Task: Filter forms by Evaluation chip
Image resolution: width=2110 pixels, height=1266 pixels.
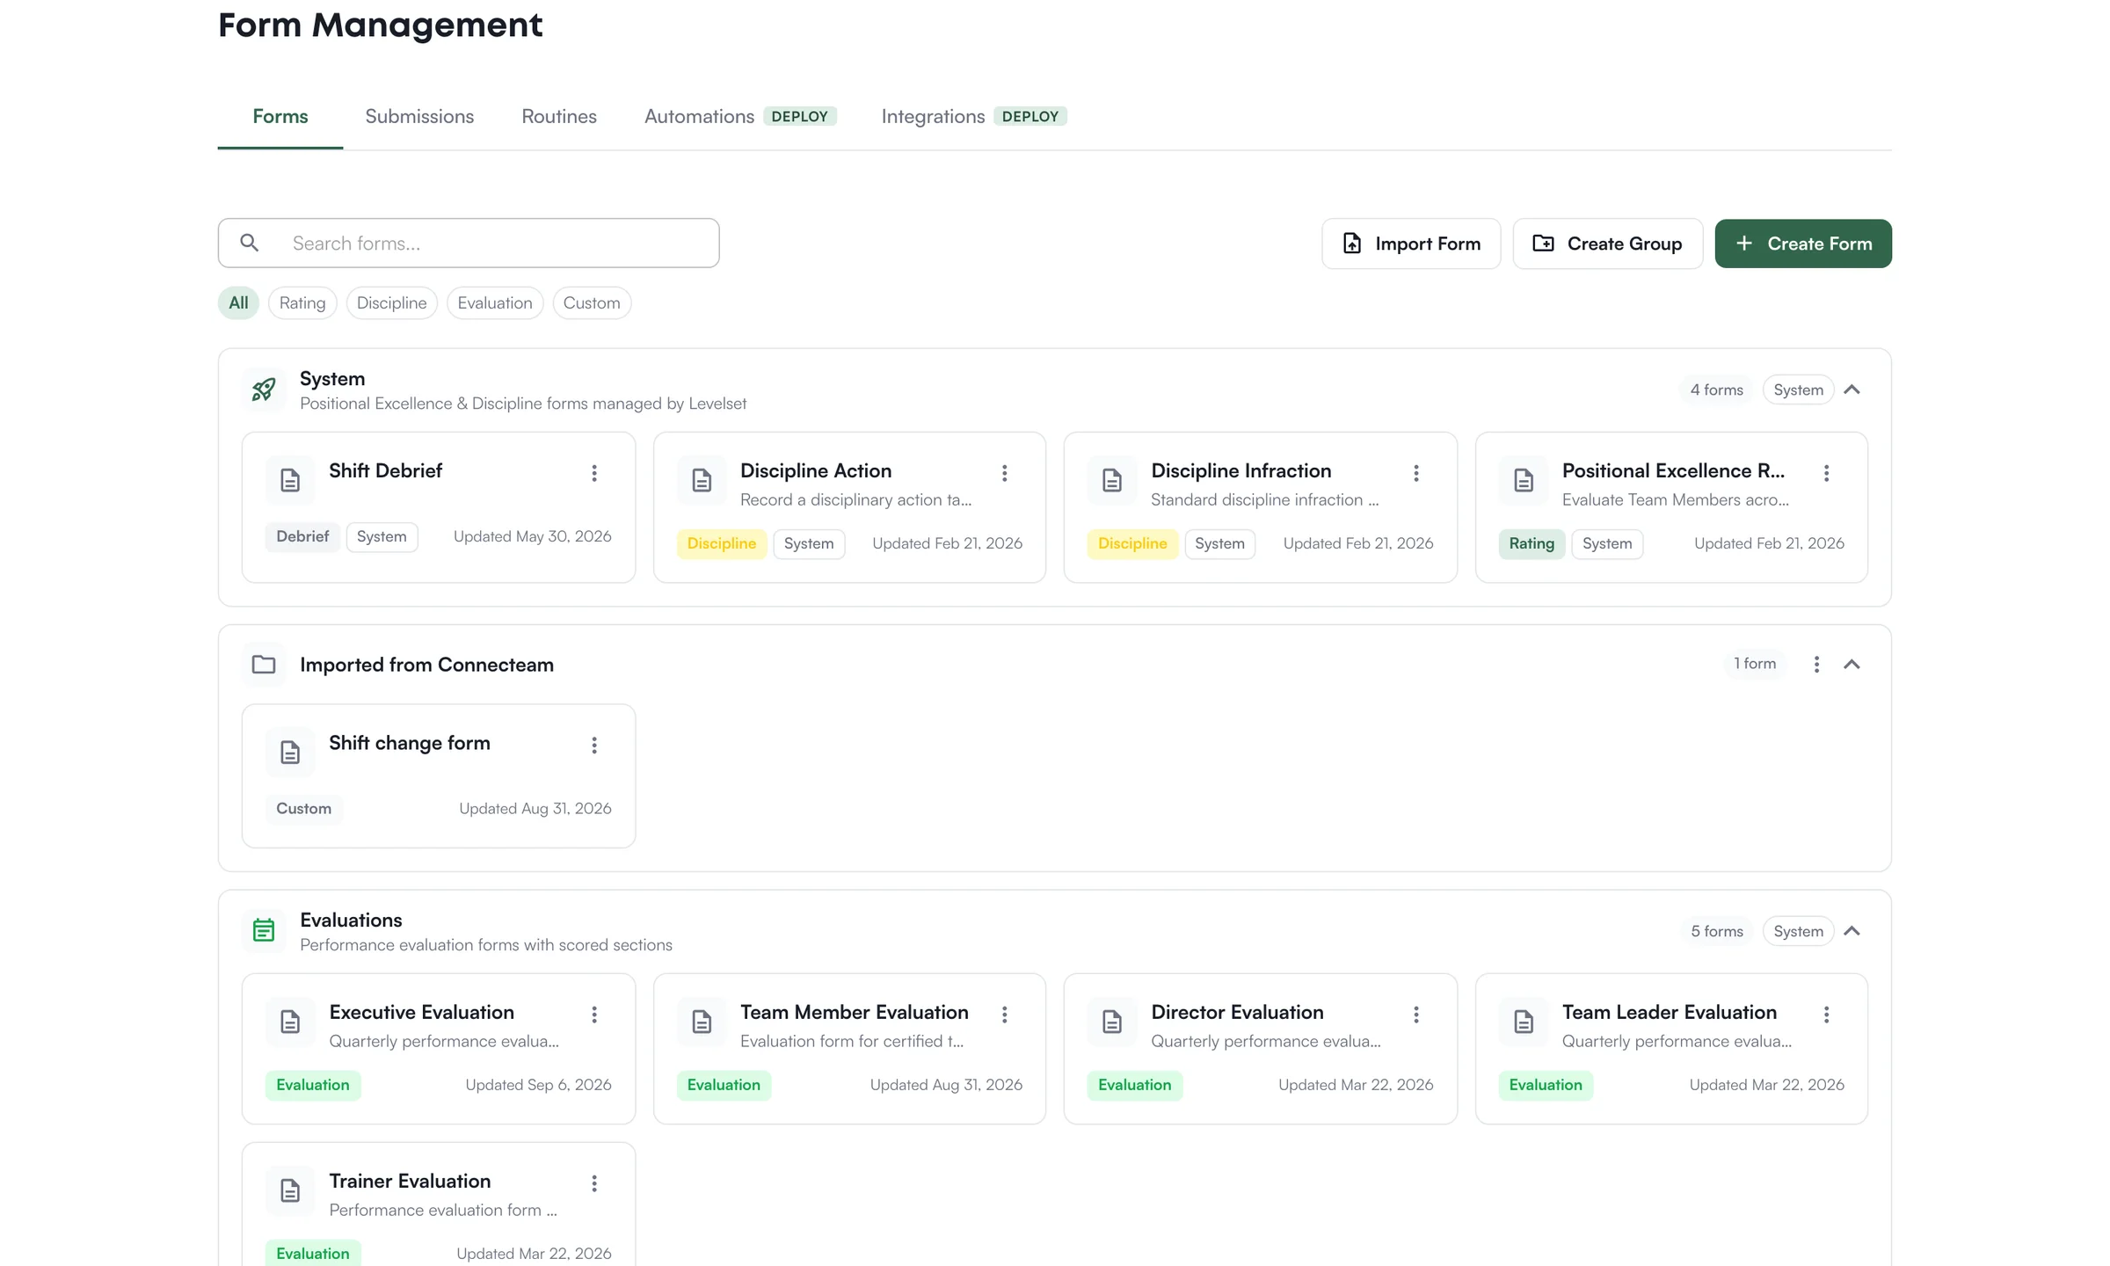Action: tap(495, 302)
